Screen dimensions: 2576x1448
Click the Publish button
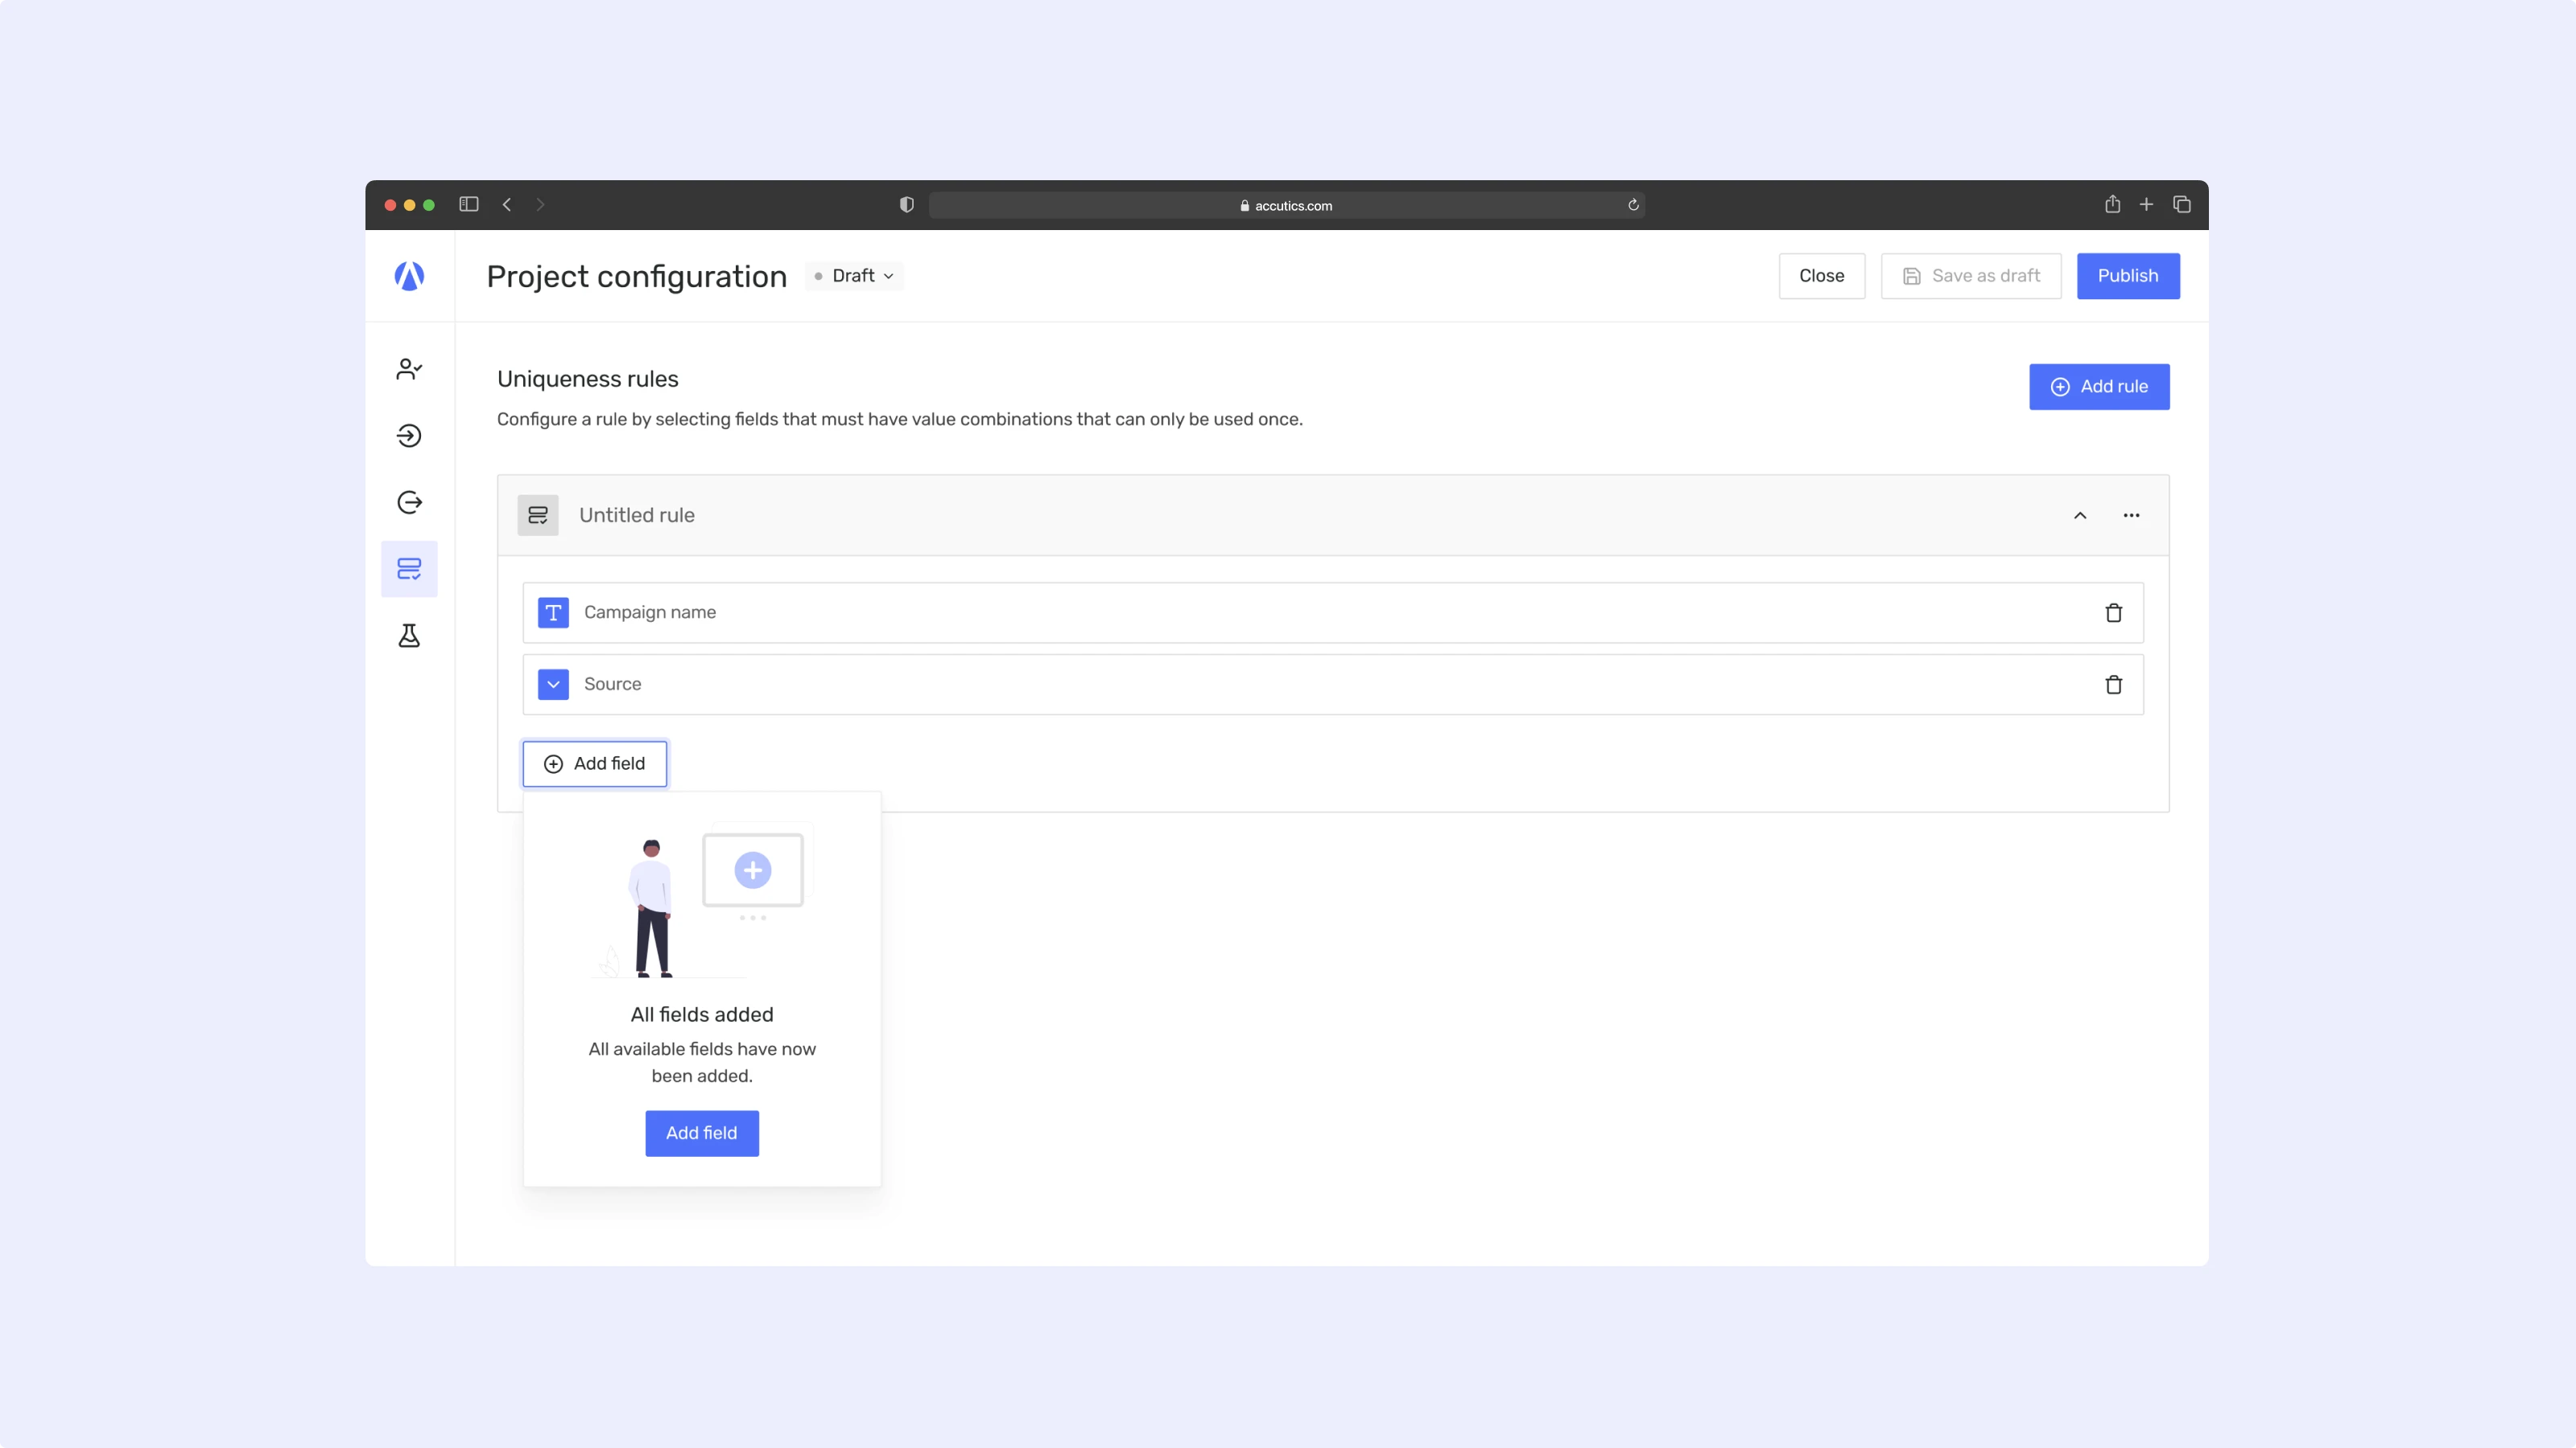pyautogui.click(x=2127, y=276)
